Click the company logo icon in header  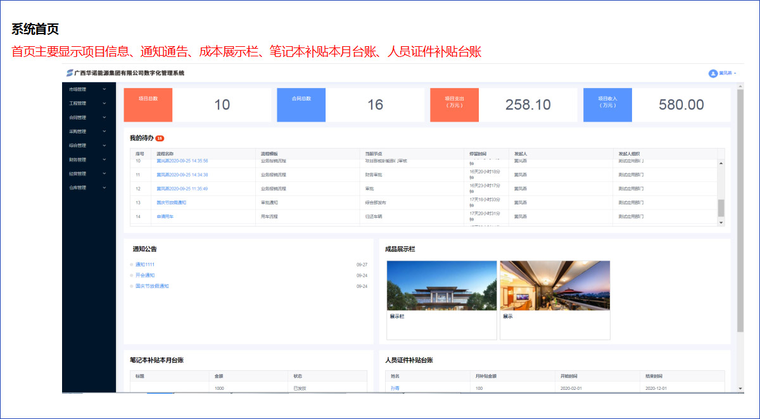[70, 73]
